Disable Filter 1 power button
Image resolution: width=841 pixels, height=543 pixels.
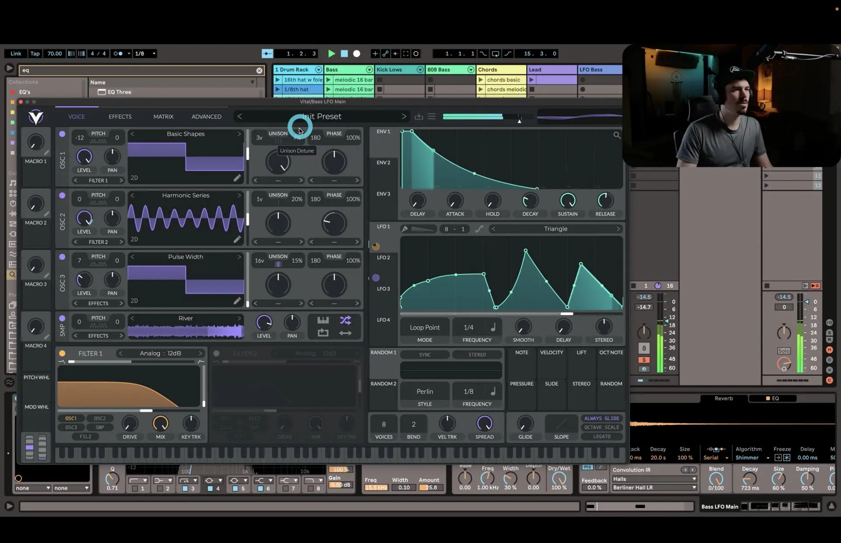coord(62,354)
